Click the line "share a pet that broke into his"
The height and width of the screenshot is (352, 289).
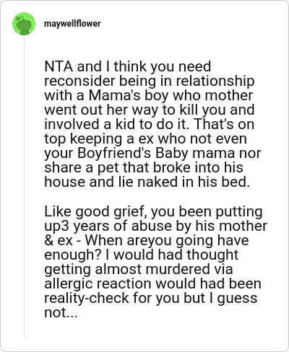pos(144,167)
